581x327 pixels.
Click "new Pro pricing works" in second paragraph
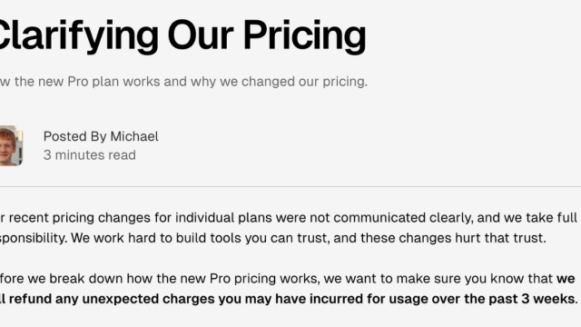pos(251,279)
